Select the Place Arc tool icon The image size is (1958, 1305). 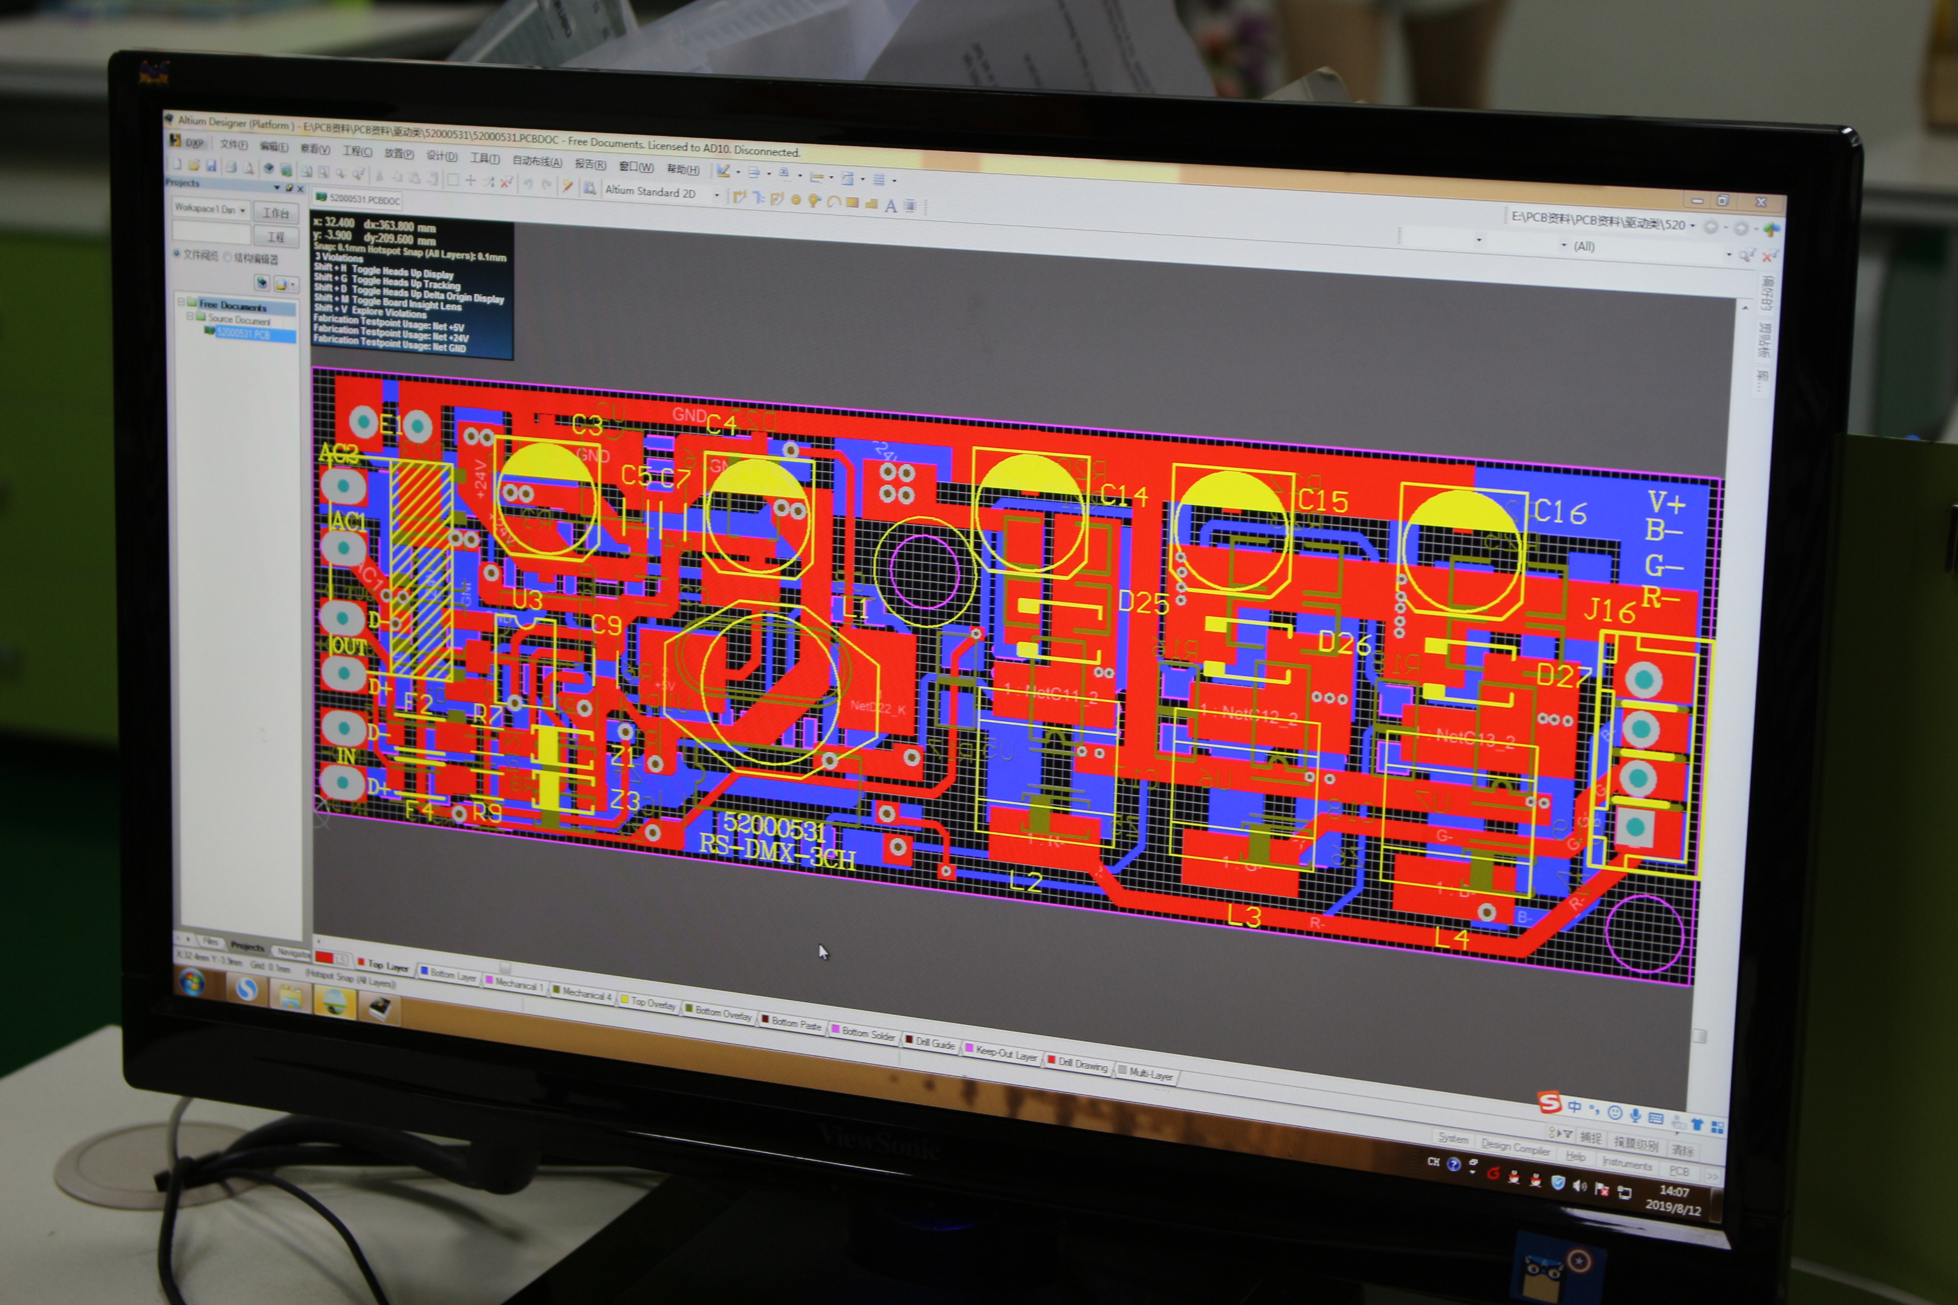pos(833,202)
